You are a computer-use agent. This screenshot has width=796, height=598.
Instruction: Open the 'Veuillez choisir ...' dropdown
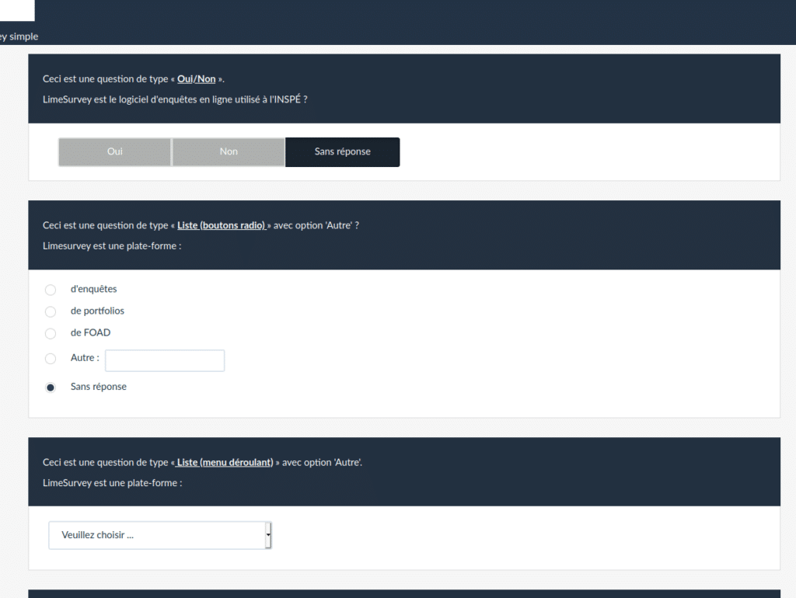(160, 535)
